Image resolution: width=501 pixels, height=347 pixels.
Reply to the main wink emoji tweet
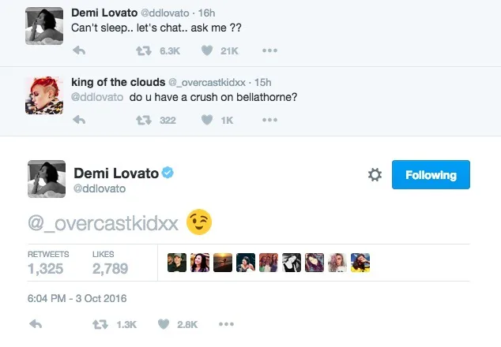coord(35,324)
